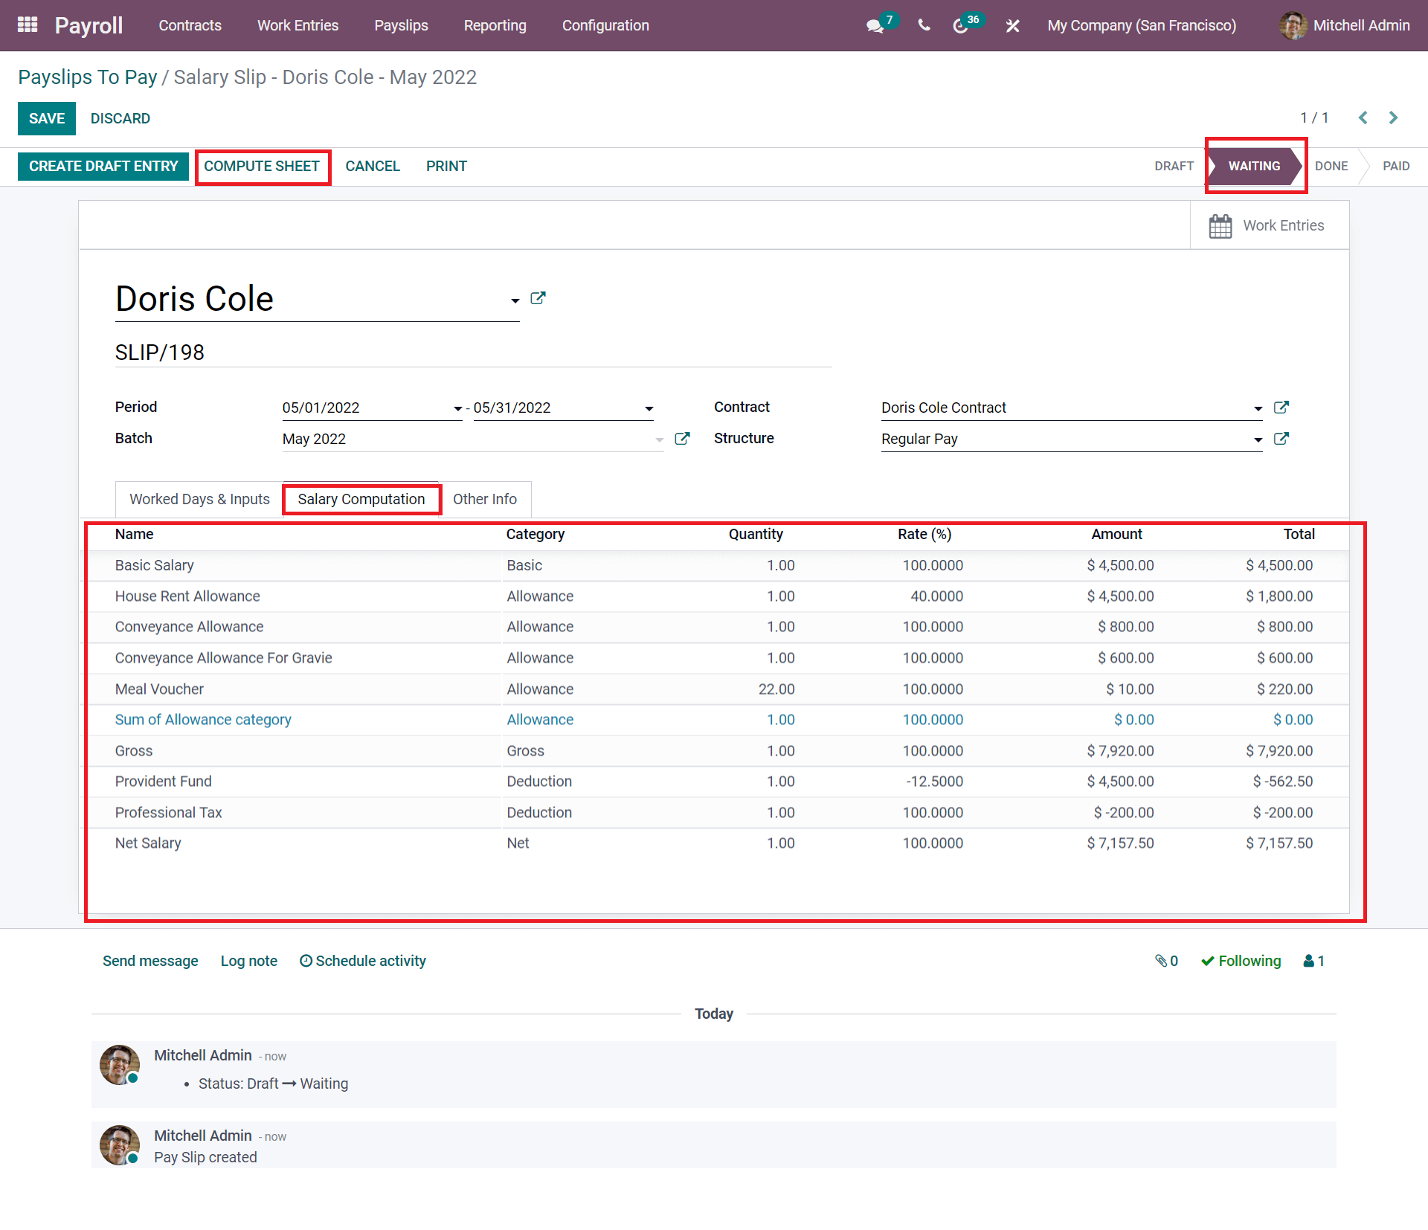Select the Salary Computation tab
The width and height of the screenshot is (1428, 1230).
point(361,499)
